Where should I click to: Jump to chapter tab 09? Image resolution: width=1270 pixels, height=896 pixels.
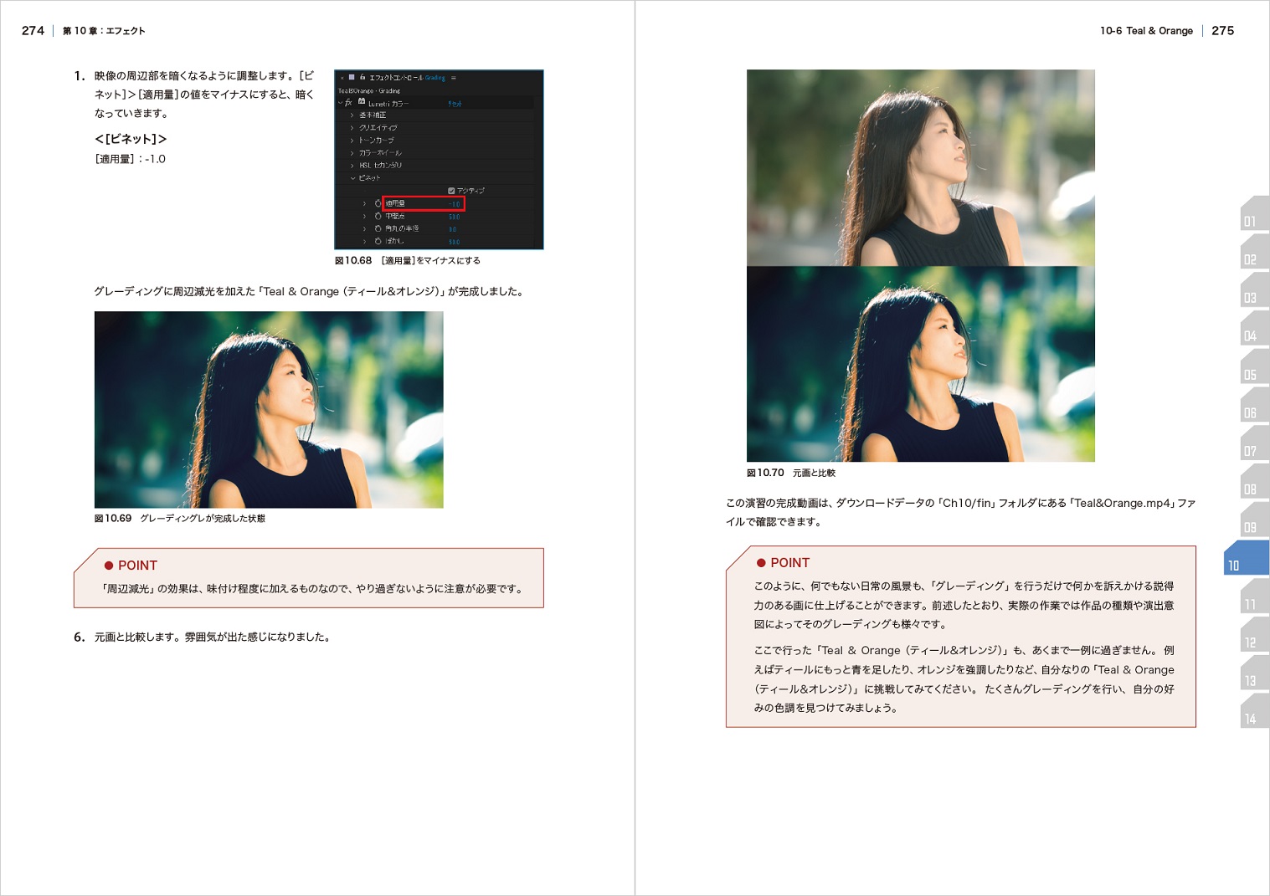pos(1250,527)
